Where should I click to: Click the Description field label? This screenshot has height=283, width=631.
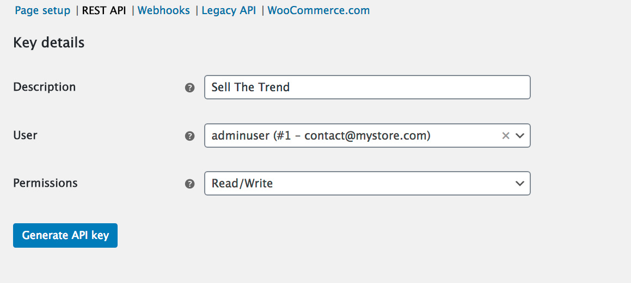tap(44, 87)
